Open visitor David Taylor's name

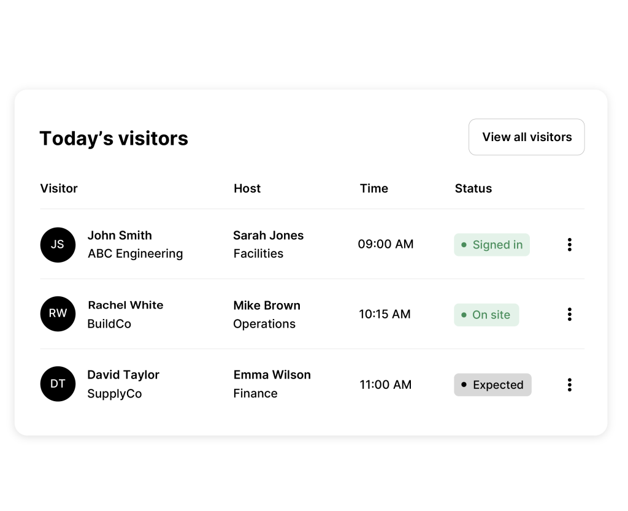click(x=123, y=375)
